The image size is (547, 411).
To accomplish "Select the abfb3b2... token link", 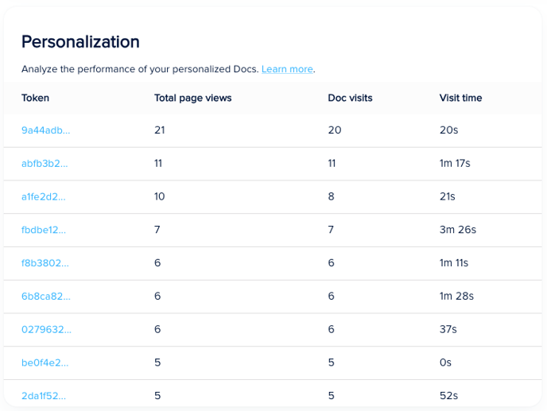I will coord(45,164).
